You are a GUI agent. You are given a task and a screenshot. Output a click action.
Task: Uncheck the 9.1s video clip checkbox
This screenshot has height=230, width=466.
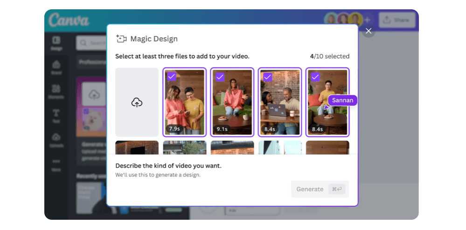[x=220, y=77]
